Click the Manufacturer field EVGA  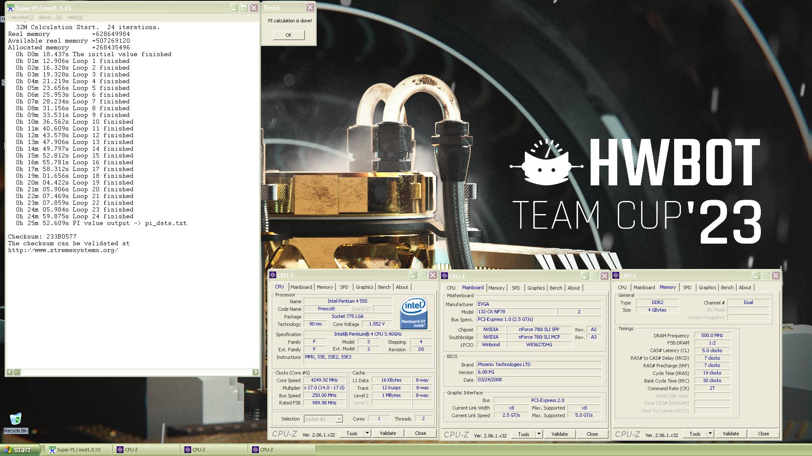(539, 304)
